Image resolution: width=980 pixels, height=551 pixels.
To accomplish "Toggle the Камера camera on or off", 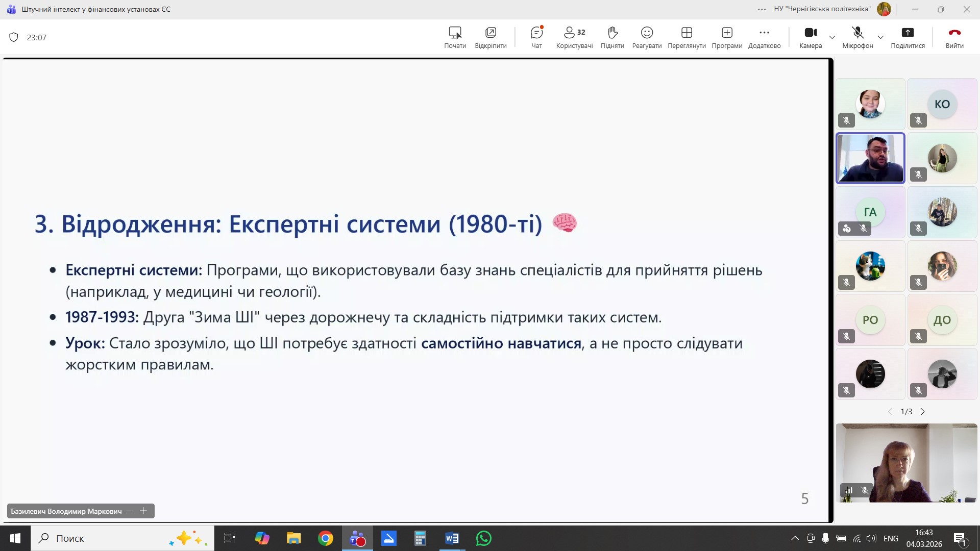I will (x=811, y=37).
